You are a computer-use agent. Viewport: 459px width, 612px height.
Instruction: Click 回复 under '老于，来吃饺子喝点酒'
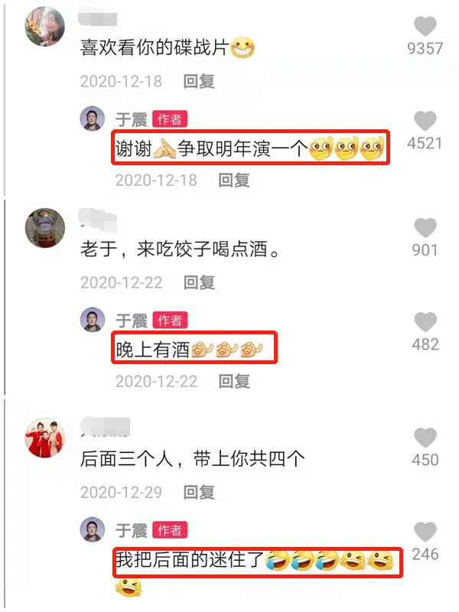[199, 282]
